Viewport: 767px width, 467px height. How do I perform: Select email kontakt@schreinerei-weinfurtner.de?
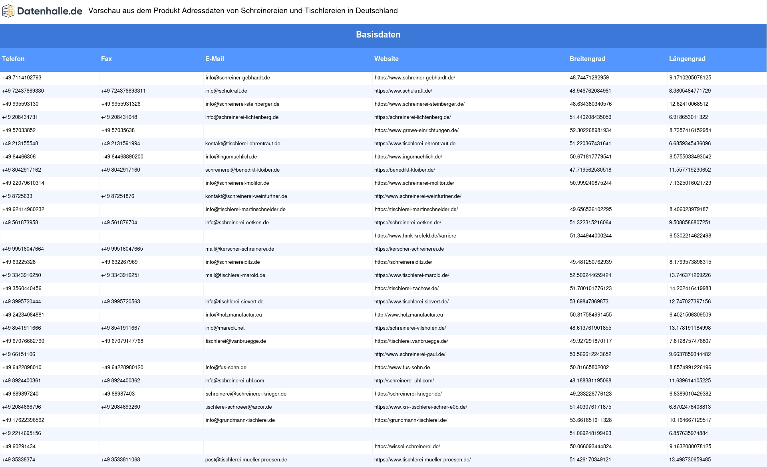pos(246,196)
